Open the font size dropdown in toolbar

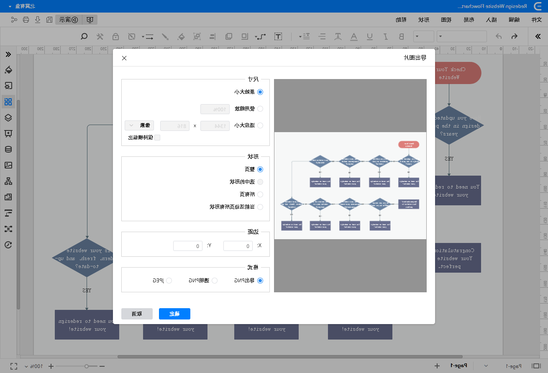pyautogui.click(x=424, y=36)
